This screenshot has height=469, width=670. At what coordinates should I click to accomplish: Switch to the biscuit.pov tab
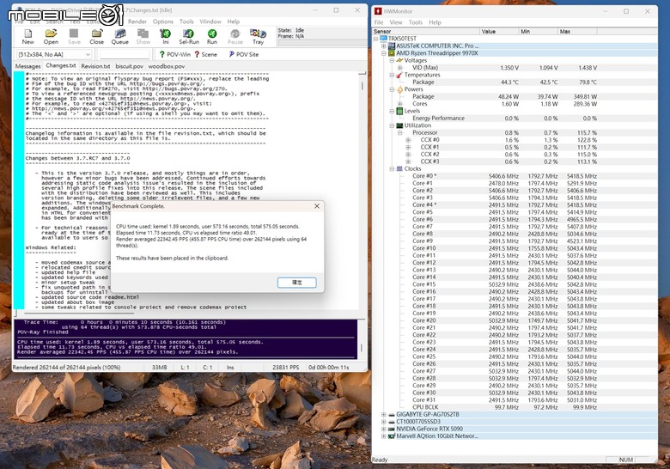(129, 66)
